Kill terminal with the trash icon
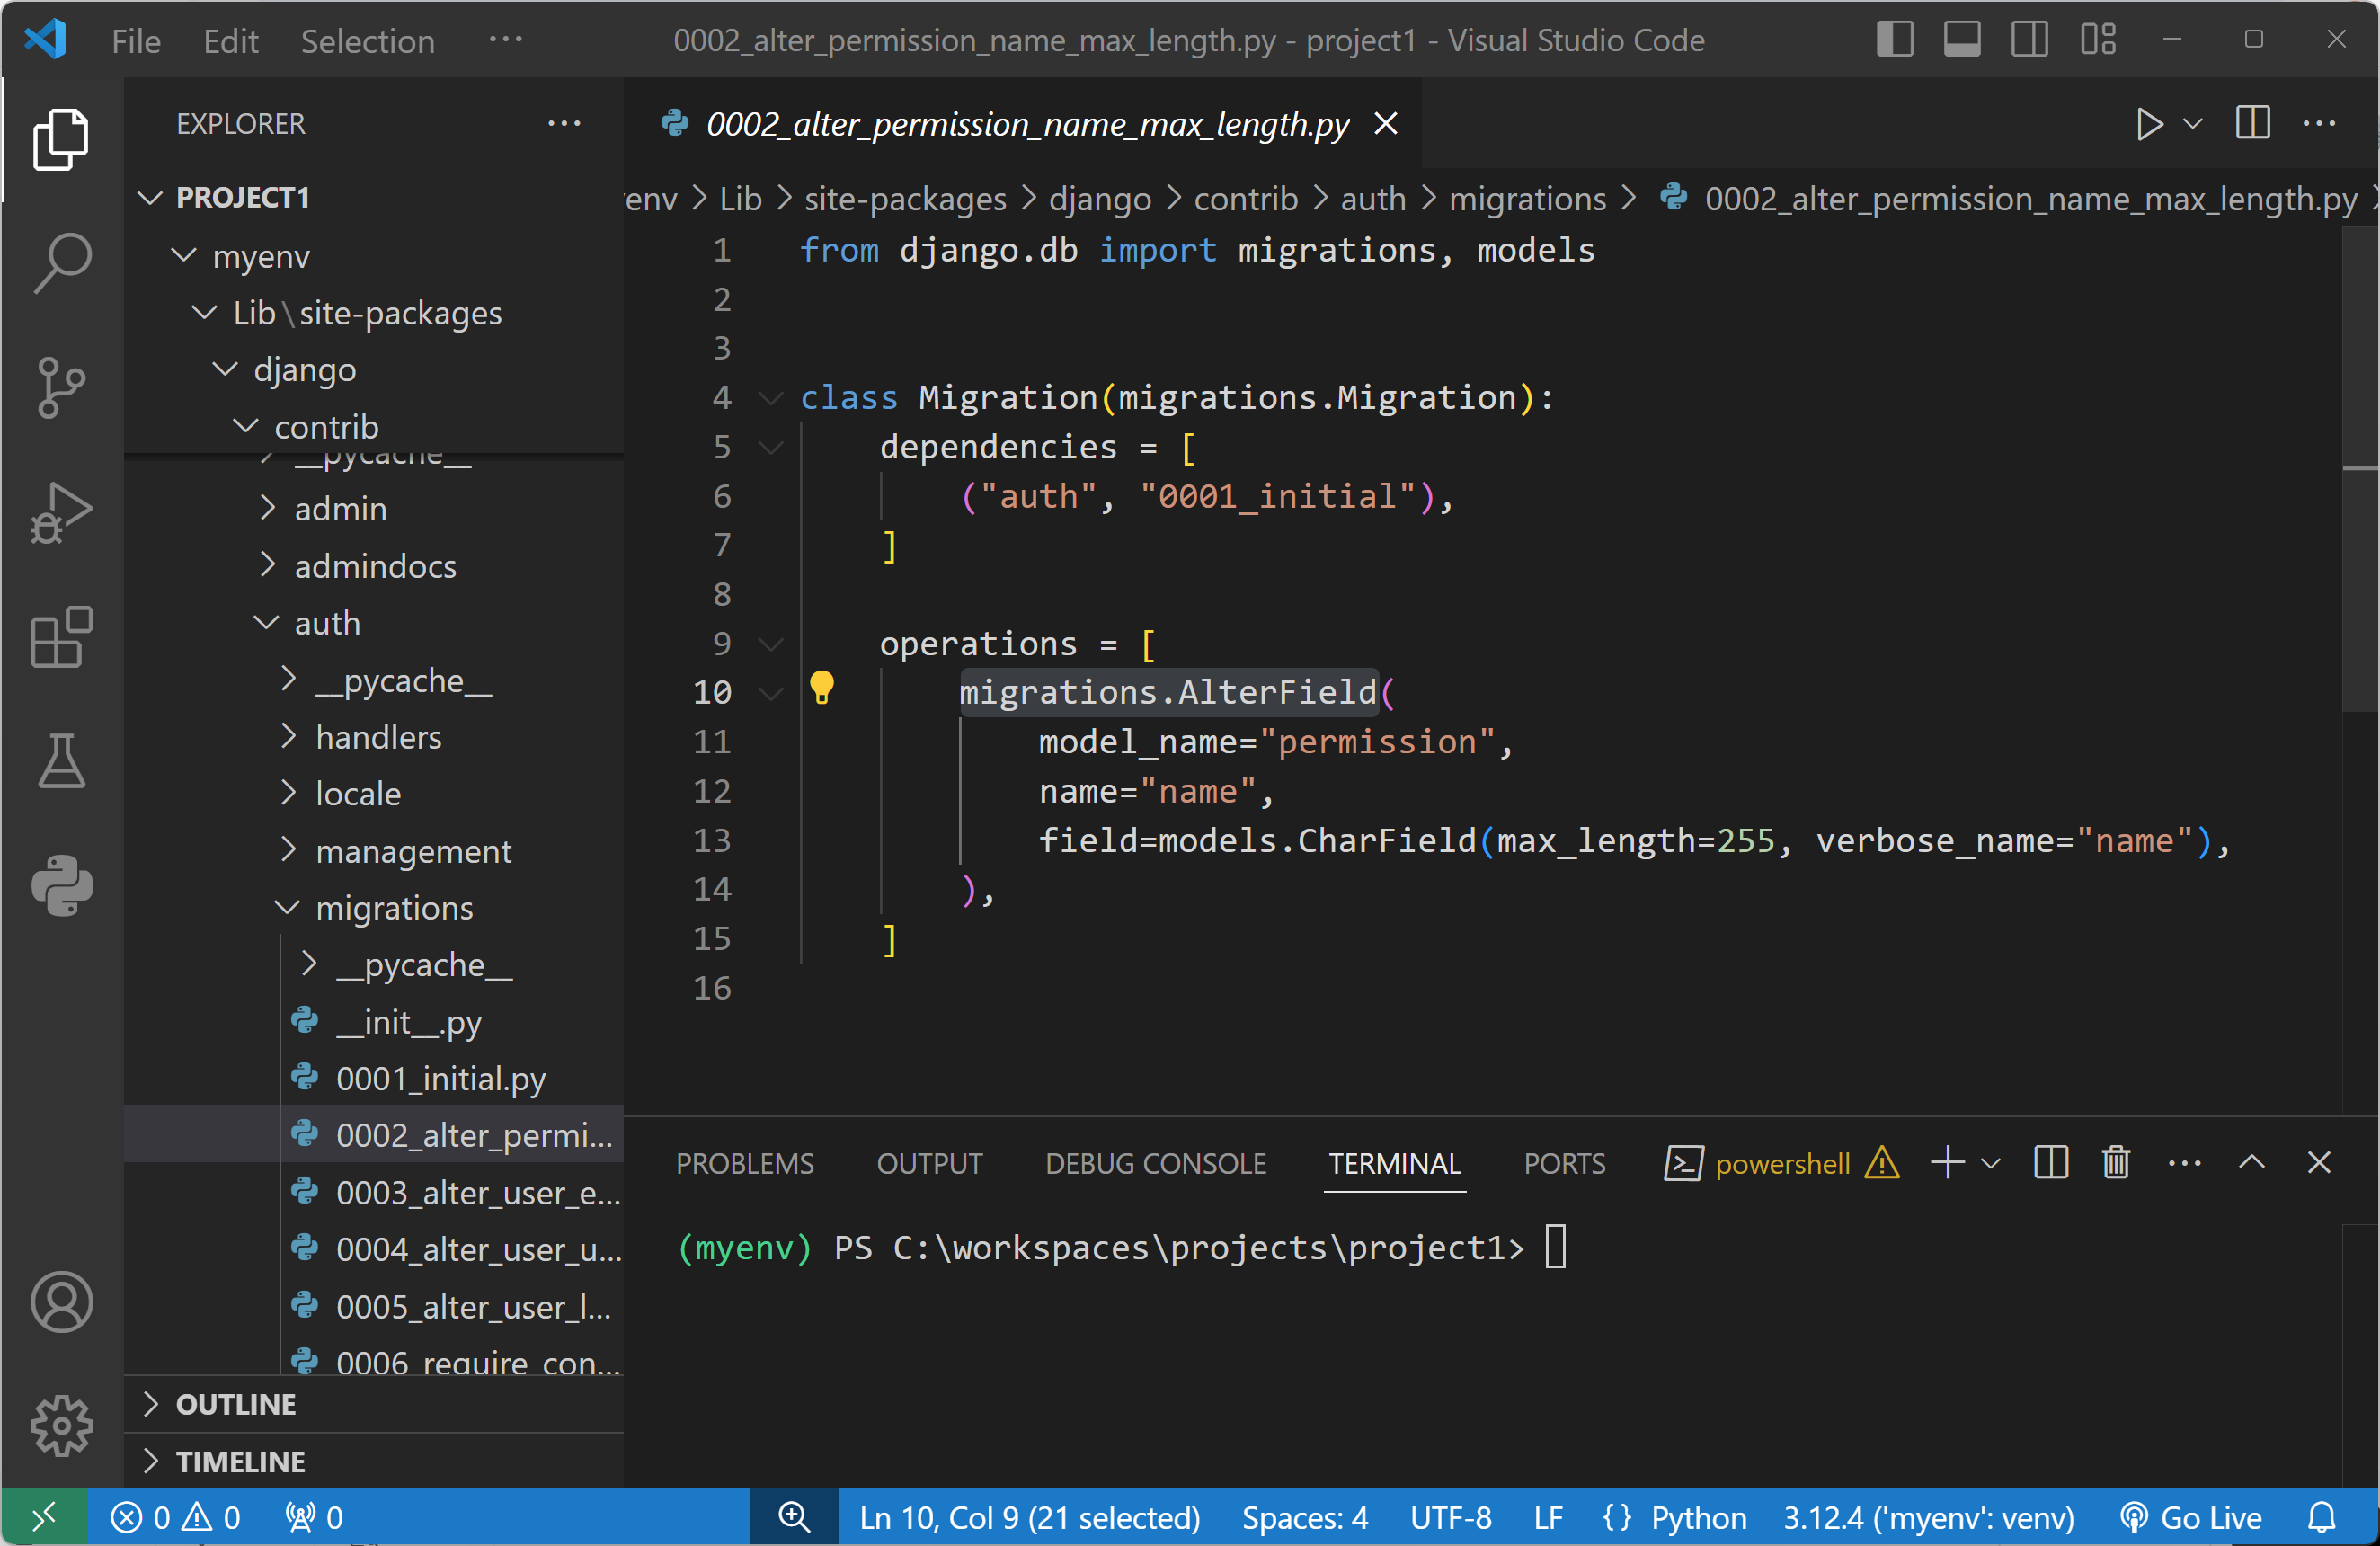2380x1546 pixels. coord(2115,1163)
